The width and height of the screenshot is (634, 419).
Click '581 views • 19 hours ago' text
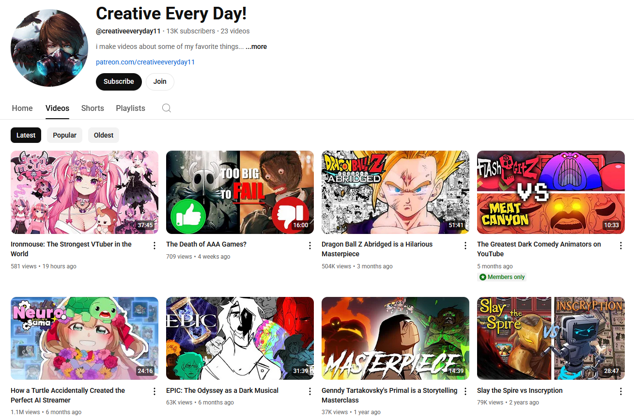click(44, 266)
